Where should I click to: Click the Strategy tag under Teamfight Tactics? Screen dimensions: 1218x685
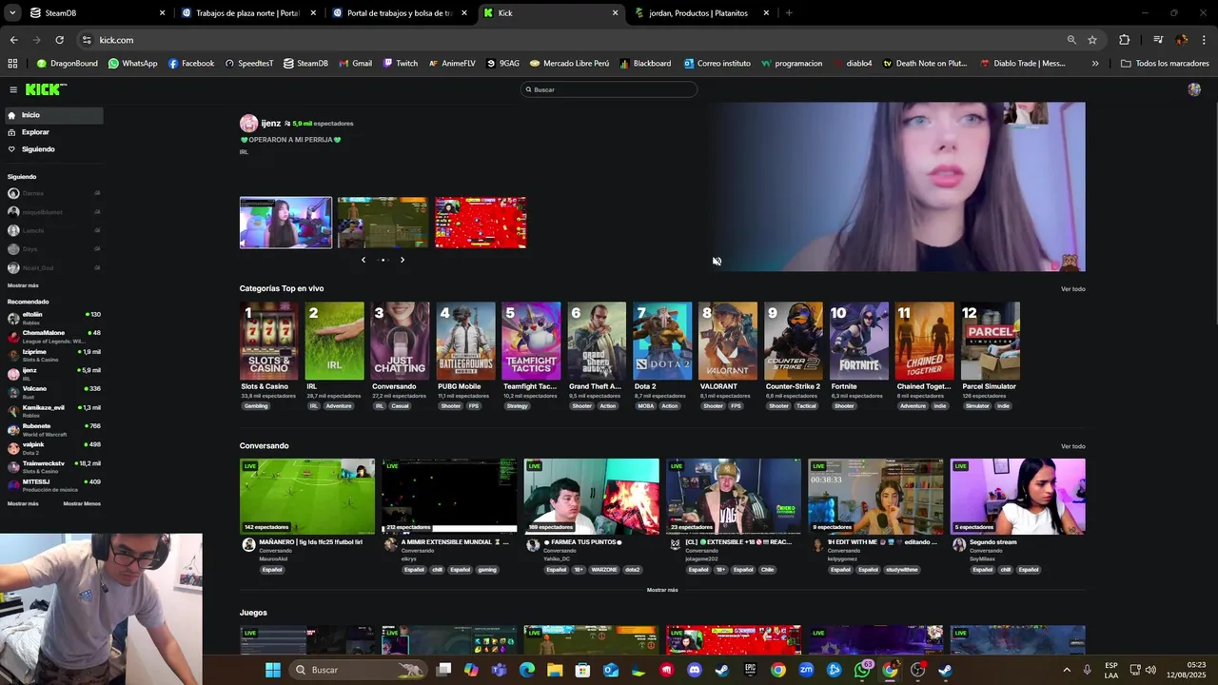[x=517, y=406]
